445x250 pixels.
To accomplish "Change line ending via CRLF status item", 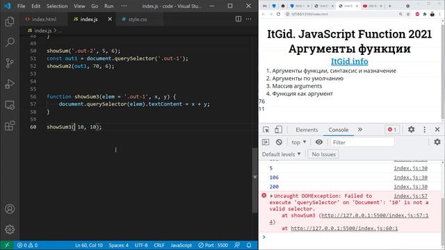I will [x=159, y=245].
